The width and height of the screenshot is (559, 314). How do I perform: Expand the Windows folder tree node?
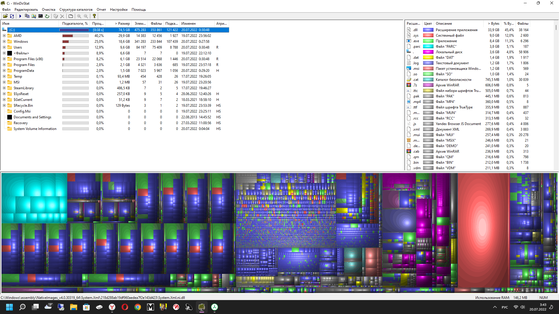tap(4, 42)
